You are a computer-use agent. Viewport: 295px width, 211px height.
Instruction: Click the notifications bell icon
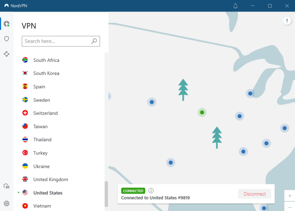click(x=235, y=6)
